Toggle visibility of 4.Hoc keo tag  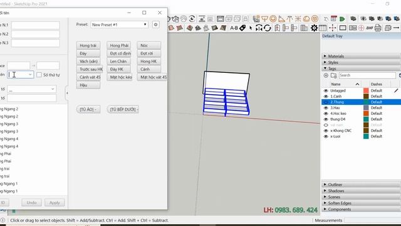click(x=326, y=114)
